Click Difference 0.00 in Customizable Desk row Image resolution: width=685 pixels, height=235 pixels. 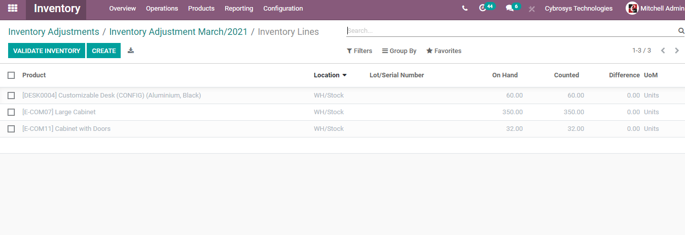[633, 96]
